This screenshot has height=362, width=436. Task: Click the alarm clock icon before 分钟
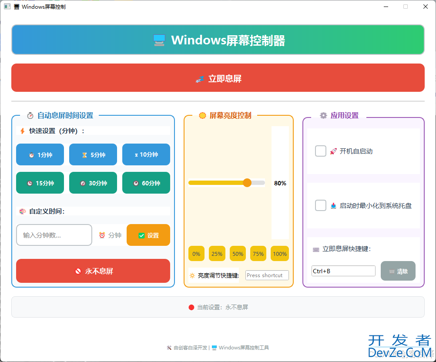pyautogui.click(x=102, y=235)
